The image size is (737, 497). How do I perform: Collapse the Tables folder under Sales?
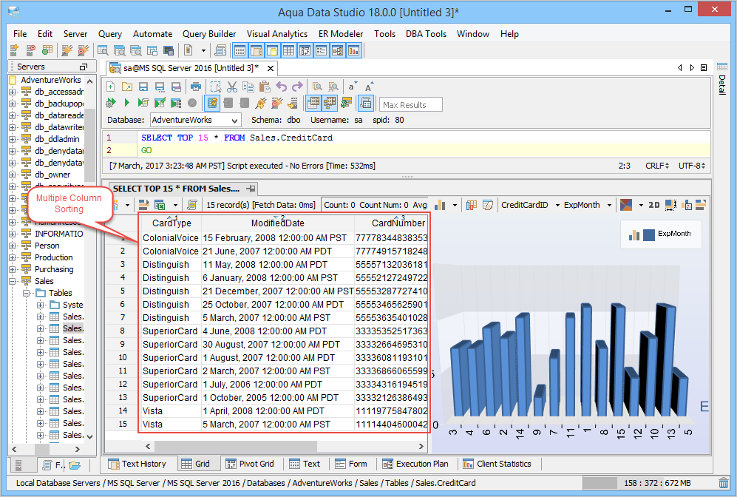(x=27, y=293)
